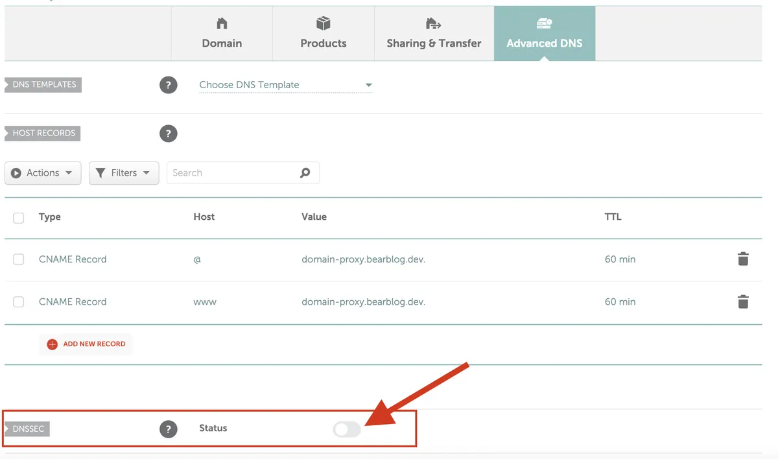The height and width of the screenshot is (459, 778).
Task: Open the Choose DNS Template dropdown
Action: coord(285,85)
